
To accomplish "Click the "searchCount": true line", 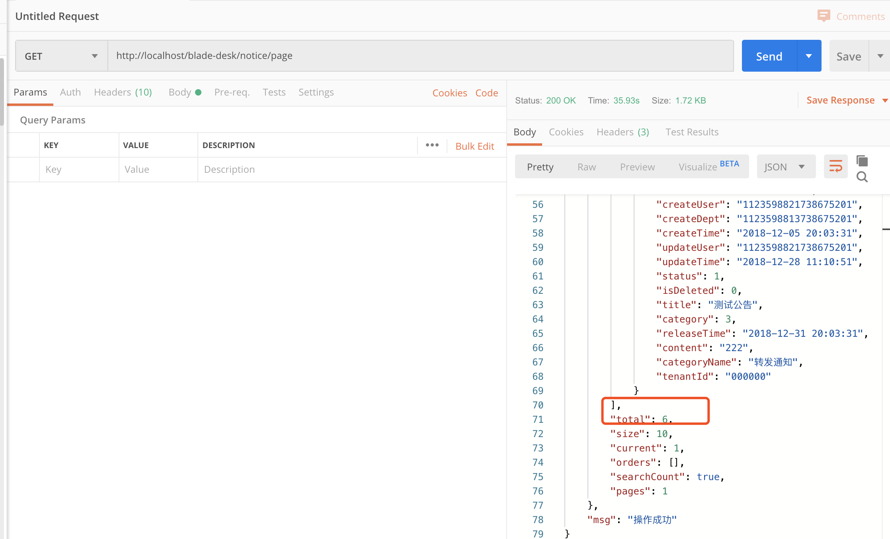I will coord(667,477).
